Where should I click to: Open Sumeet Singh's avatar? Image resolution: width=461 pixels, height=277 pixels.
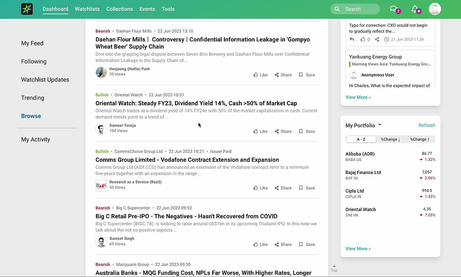point(101,242)
